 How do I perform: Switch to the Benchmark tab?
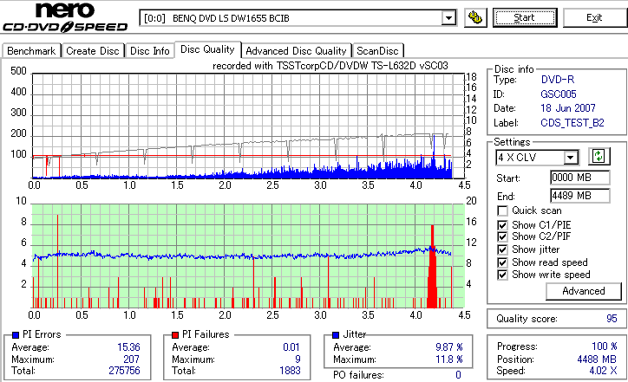[x=31, y=51]
